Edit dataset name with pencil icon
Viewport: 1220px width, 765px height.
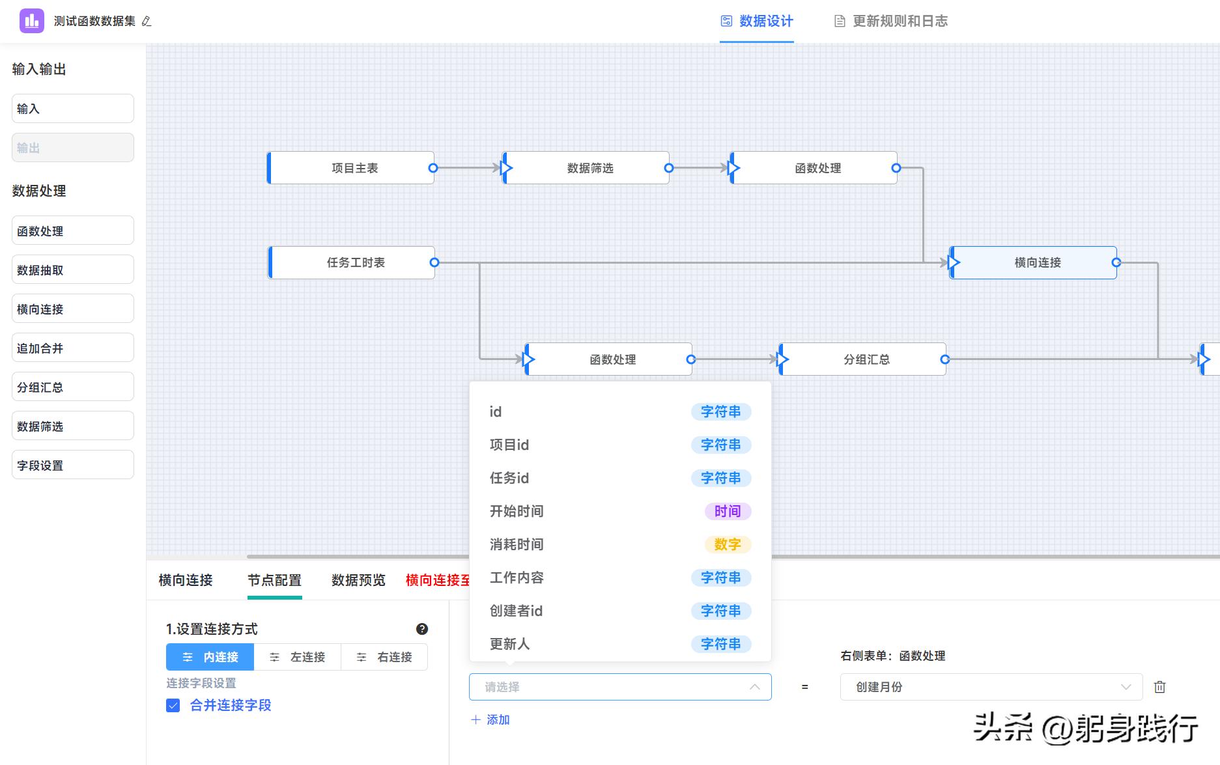[x=147, y=21]
